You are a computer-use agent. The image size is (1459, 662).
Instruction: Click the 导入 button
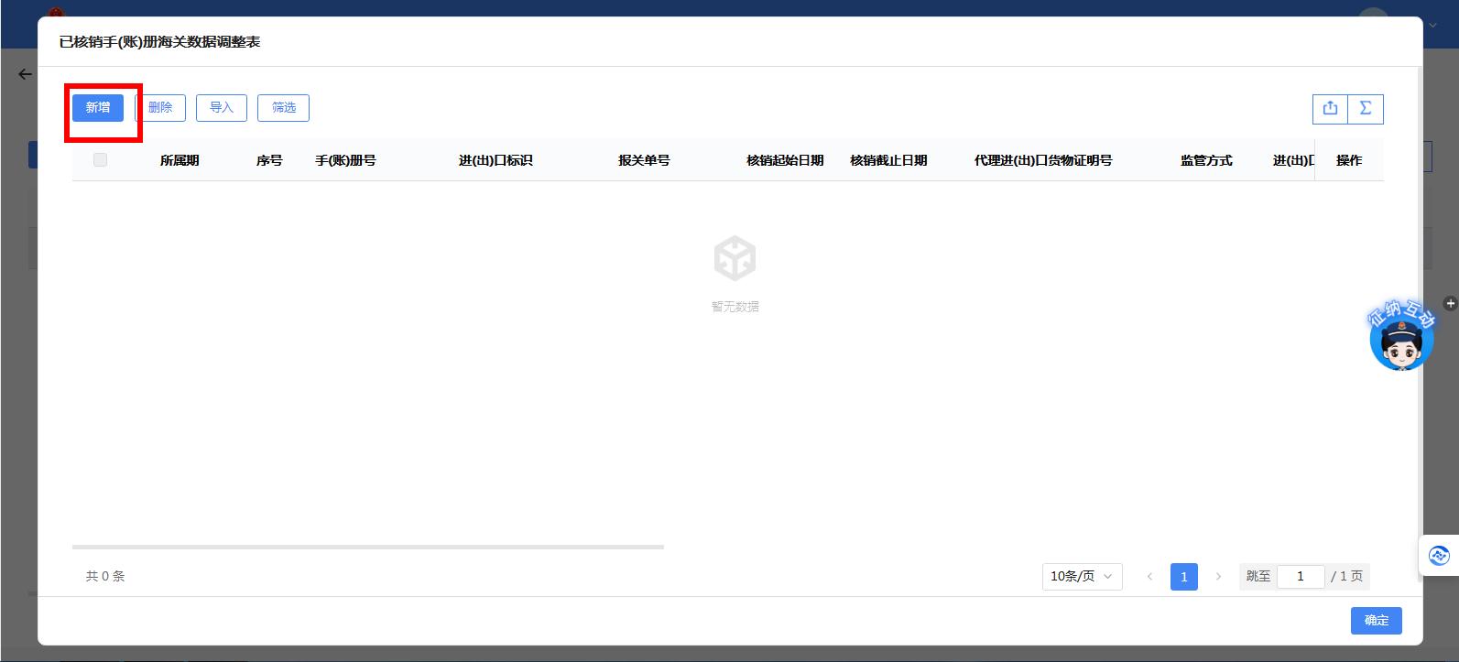[222, 108]
